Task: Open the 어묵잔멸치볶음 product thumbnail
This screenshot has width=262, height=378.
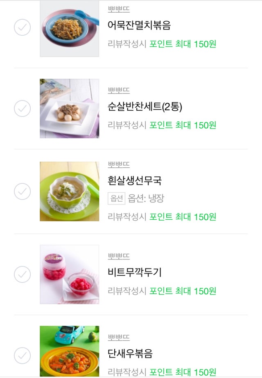Action: 69,29
